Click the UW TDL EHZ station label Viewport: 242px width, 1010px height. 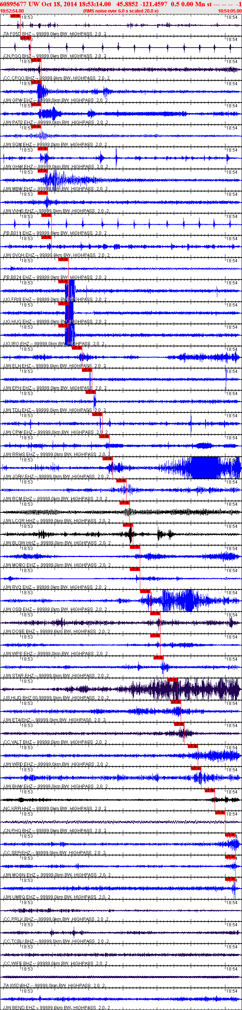tap(18, 410)
